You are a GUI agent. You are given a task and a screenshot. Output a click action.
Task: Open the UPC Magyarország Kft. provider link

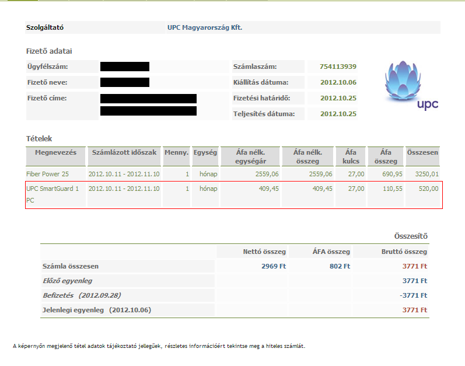(204, 27)
